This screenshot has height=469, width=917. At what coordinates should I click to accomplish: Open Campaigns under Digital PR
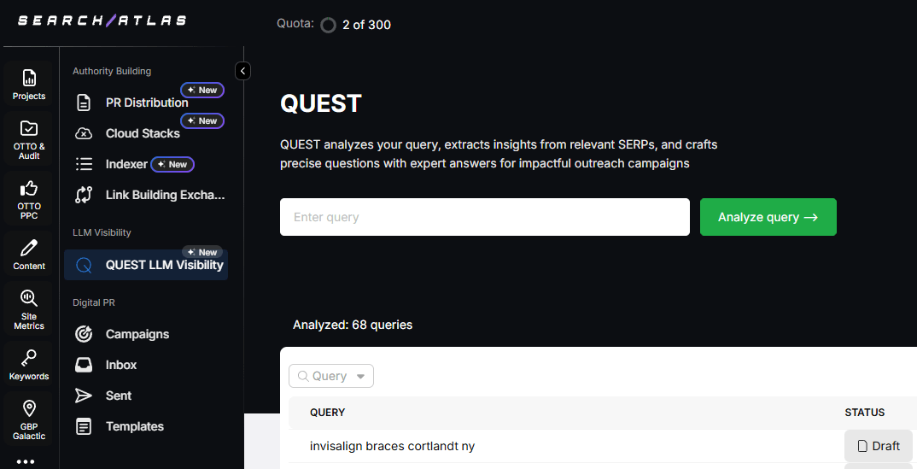click(137, 334)
